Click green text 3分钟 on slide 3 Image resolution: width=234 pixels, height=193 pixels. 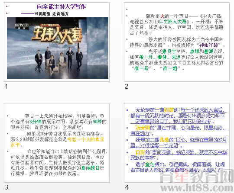pos(35,122)
